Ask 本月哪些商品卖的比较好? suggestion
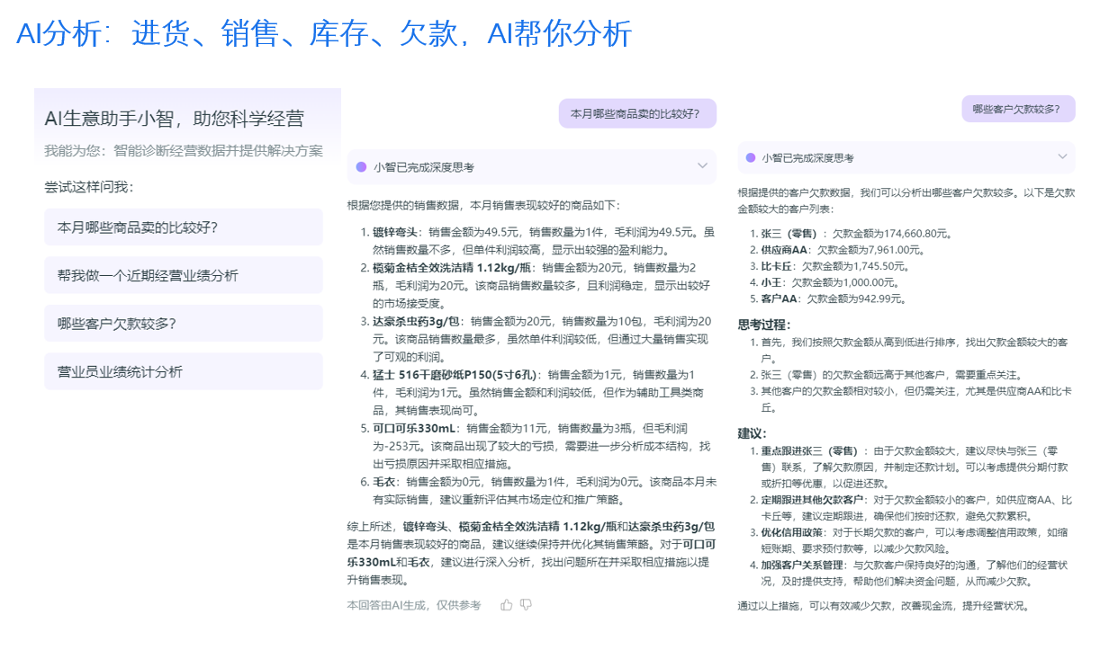This screenshot has width=1118, height=650. click(x=184, y=227)
